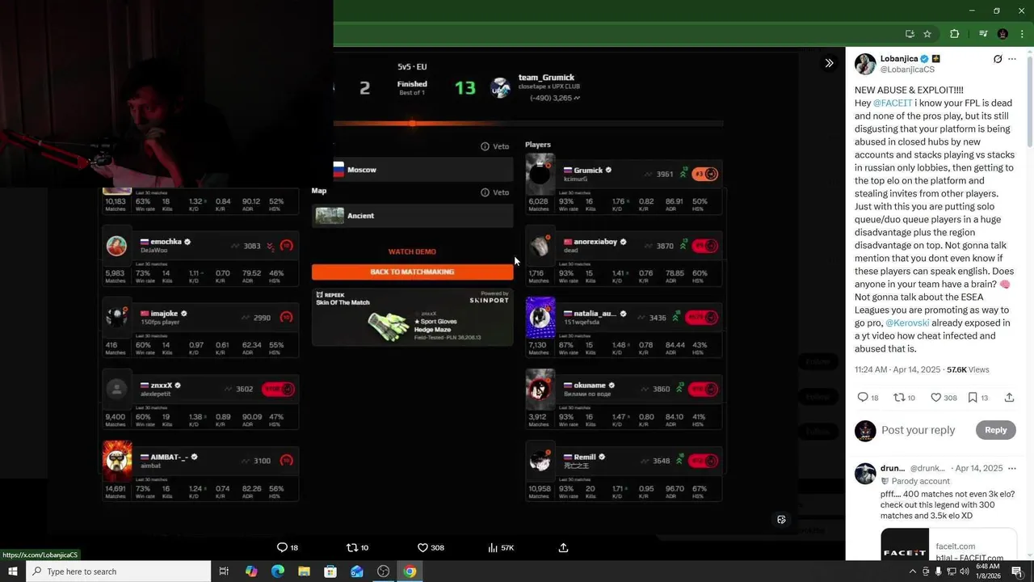Click the sidebar reply icon showing 18
1034x582 pixels.
[863, 397]
